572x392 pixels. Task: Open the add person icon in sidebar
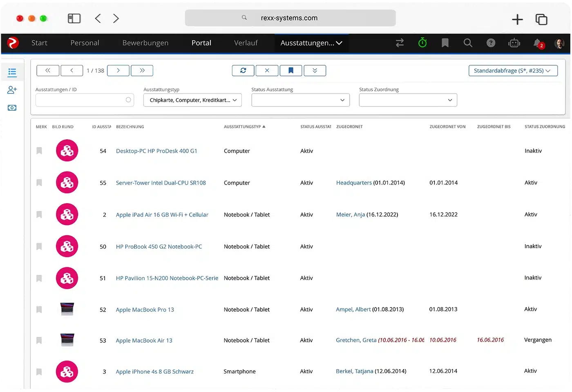[x=12, y=90]
